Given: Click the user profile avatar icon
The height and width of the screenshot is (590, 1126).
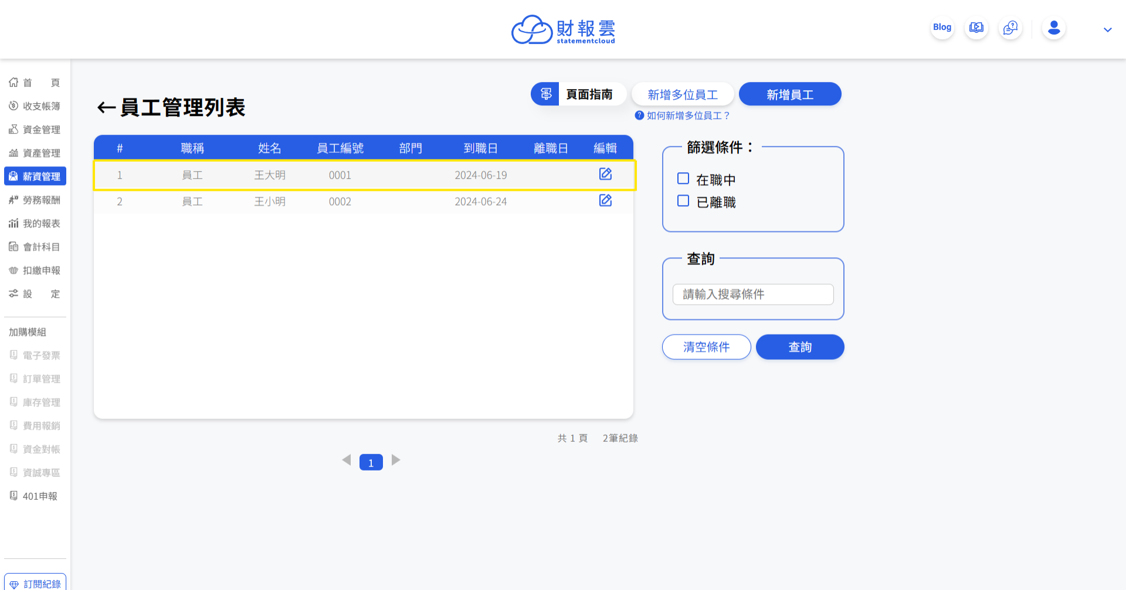Looking at the screenshot, I should pos(1053,28).
